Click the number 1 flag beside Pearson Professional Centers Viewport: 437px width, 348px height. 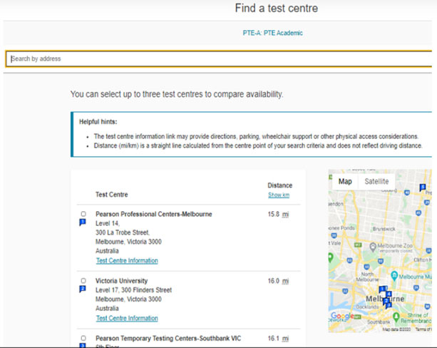click(83, 222)
